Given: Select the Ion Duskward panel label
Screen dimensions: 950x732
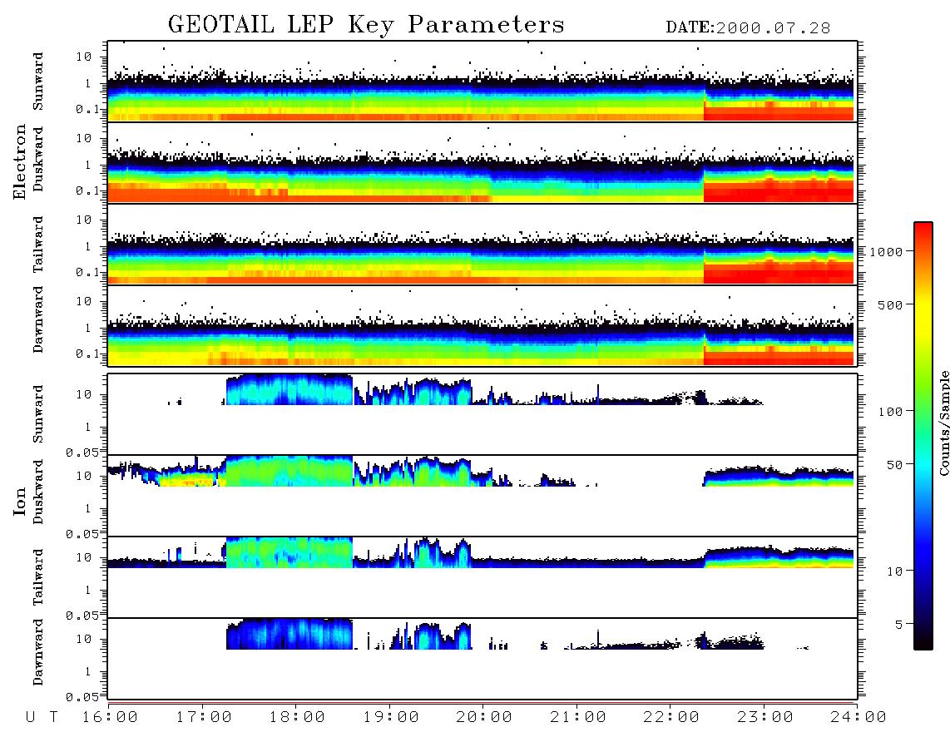Looking at the screenshot, I should (38, 492).
